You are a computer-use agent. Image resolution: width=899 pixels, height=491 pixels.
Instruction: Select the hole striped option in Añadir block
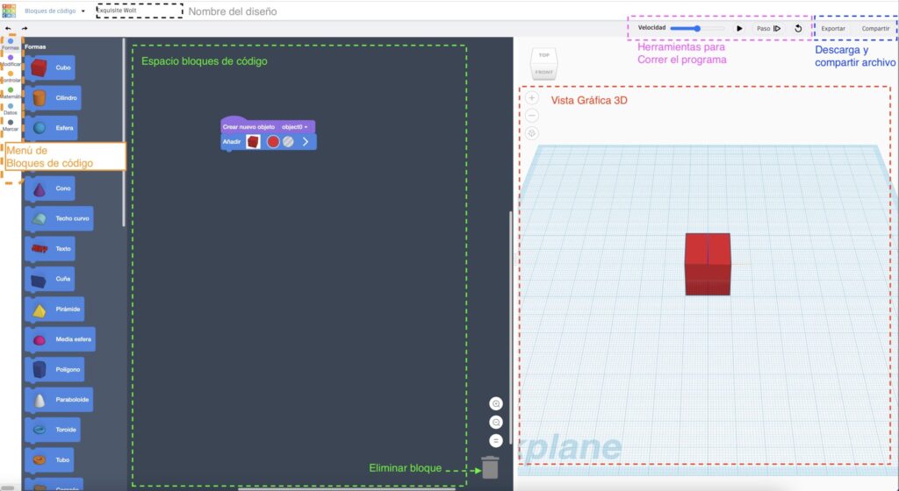[x=288, y=141]
